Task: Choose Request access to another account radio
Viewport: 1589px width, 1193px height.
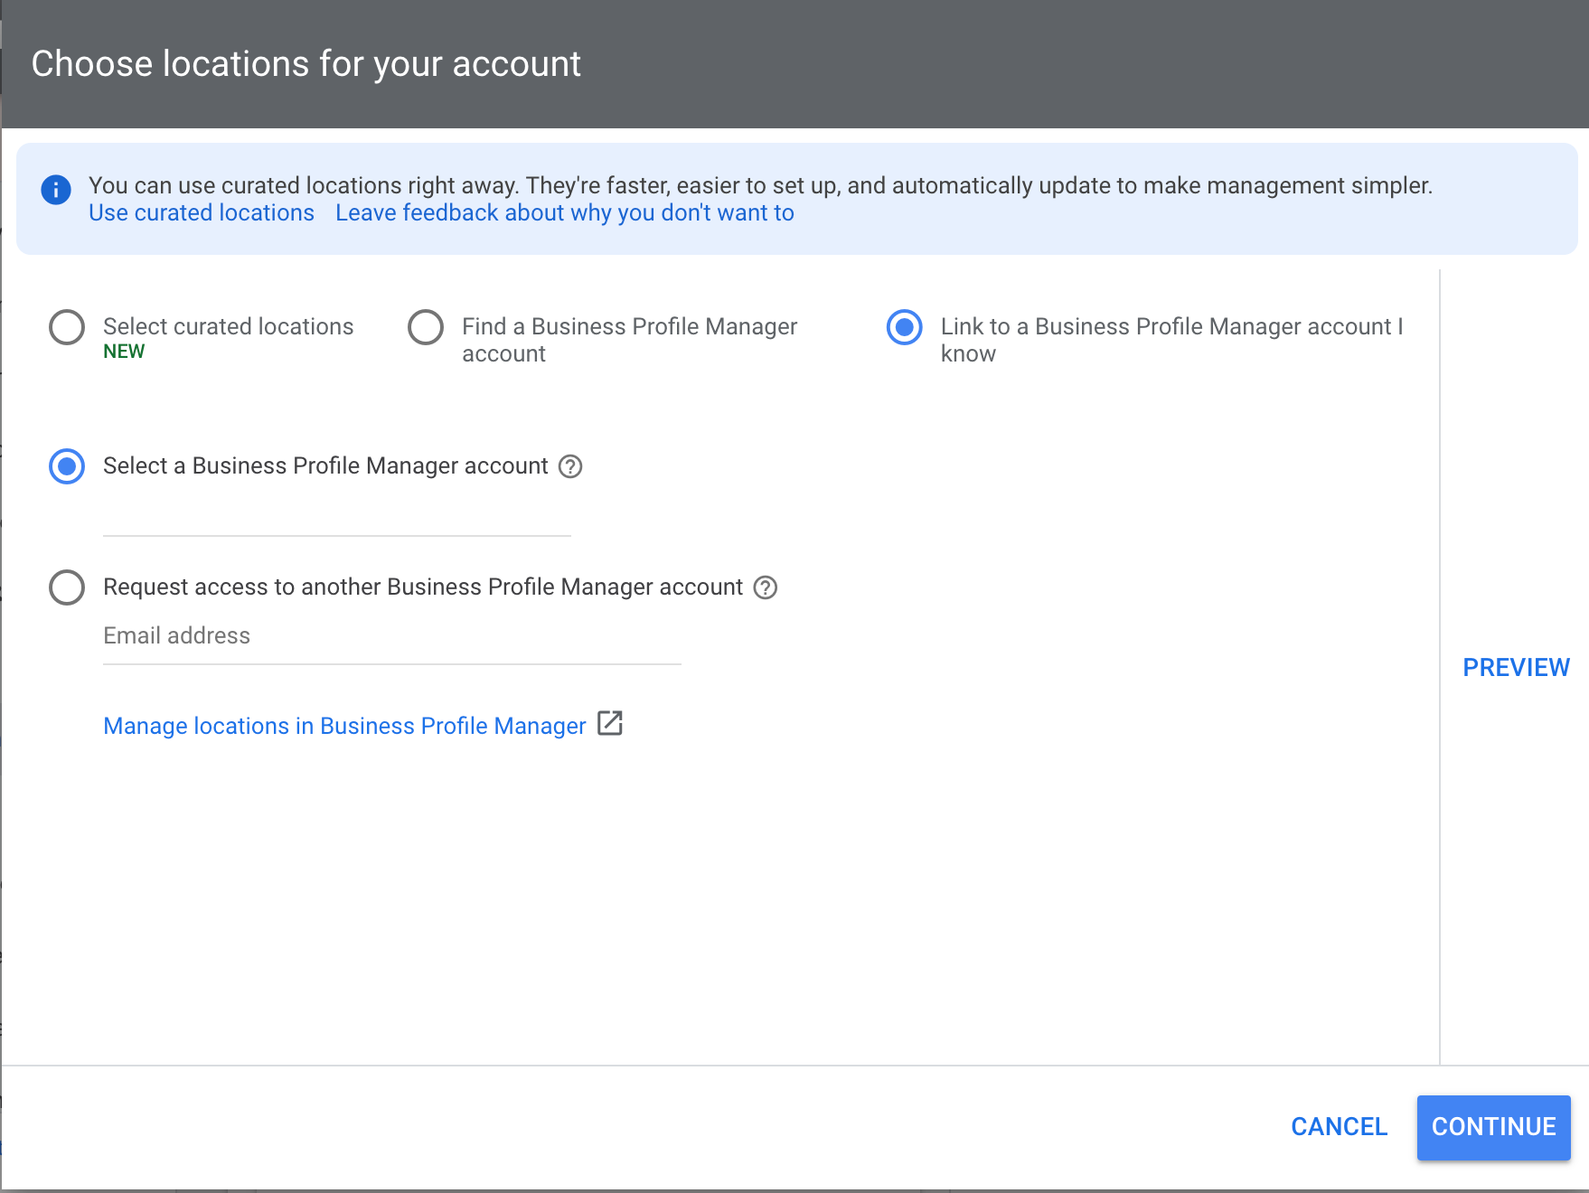Action: [x=67, y=587]
